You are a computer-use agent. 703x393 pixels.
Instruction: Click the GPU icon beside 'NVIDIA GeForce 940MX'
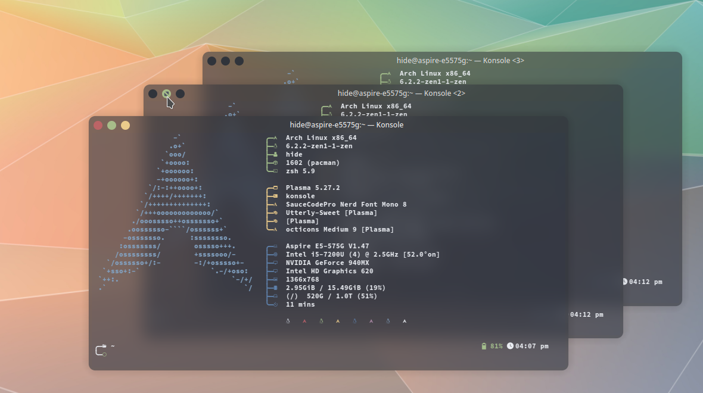point(275,263)
